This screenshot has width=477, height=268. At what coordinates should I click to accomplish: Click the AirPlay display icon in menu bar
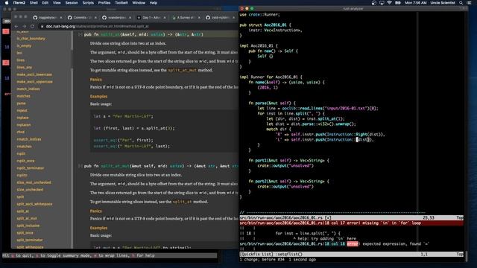[x=382, y=3]
